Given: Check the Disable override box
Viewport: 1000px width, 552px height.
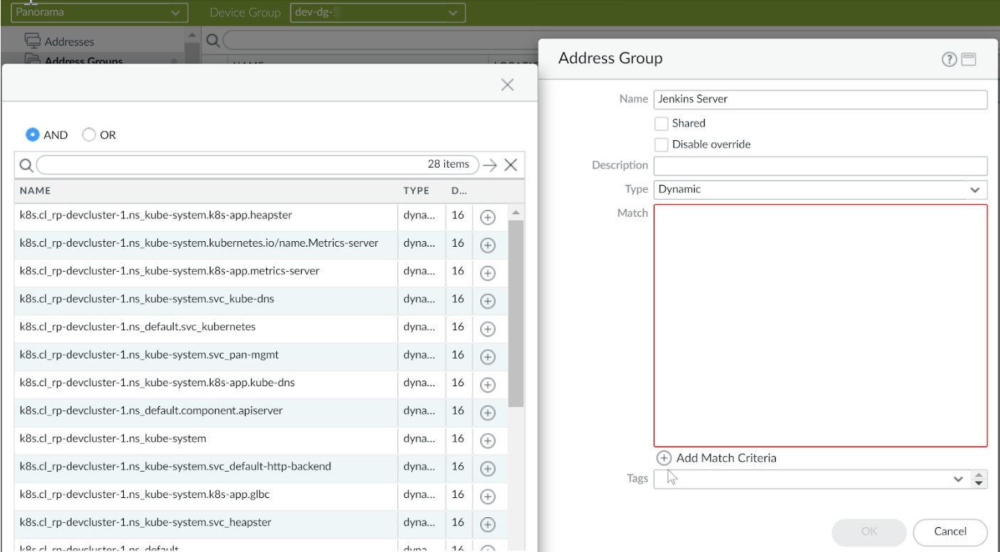Looking at the screenshot, I should pos(661,144).
